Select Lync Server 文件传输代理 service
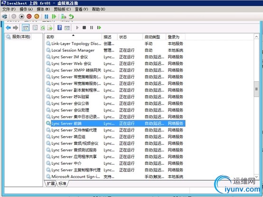The image size is (263, 197). pyautogui.click(x=115, y=130)
